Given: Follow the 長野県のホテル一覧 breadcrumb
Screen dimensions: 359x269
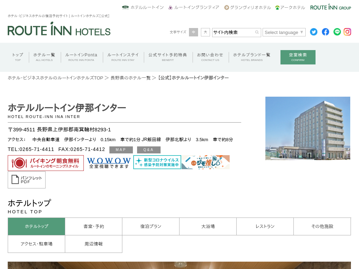Looking at the screenshot, I should click(x=130, y=78).
